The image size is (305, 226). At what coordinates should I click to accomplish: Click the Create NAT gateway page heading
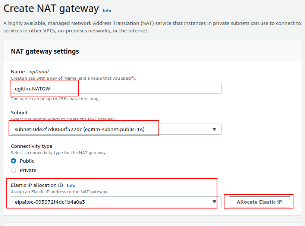pyautogui.click(x=51, y=9)
